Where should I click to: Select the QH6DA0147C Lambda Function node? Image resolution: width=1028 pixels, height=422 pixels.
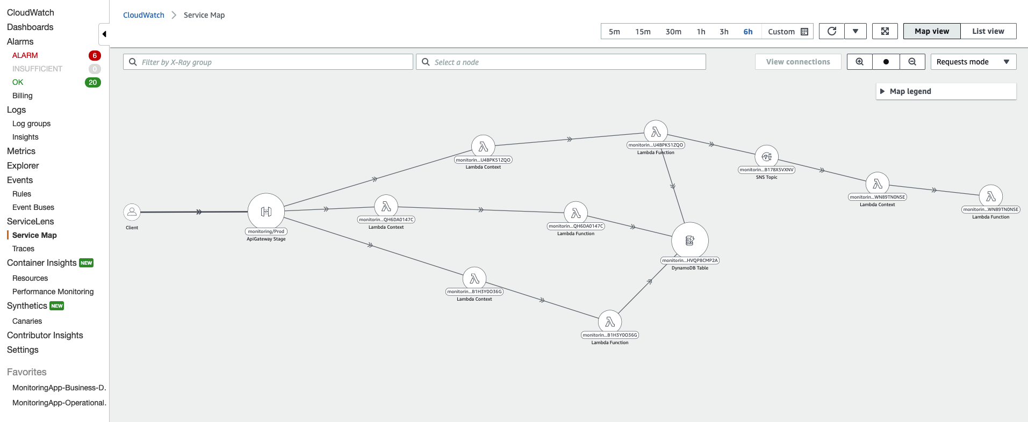576,213
